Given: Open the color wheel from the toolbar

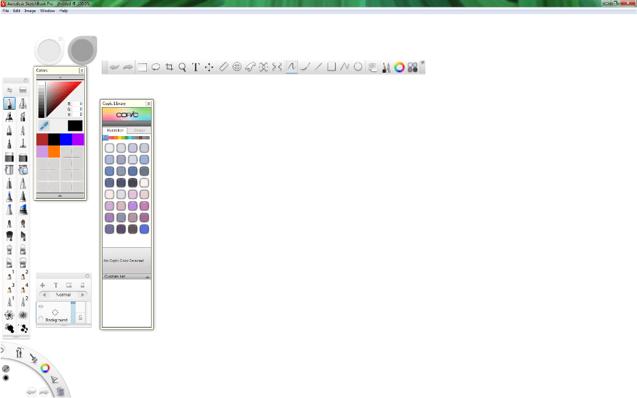Looking at the screenshot, I should pos(400,67).
